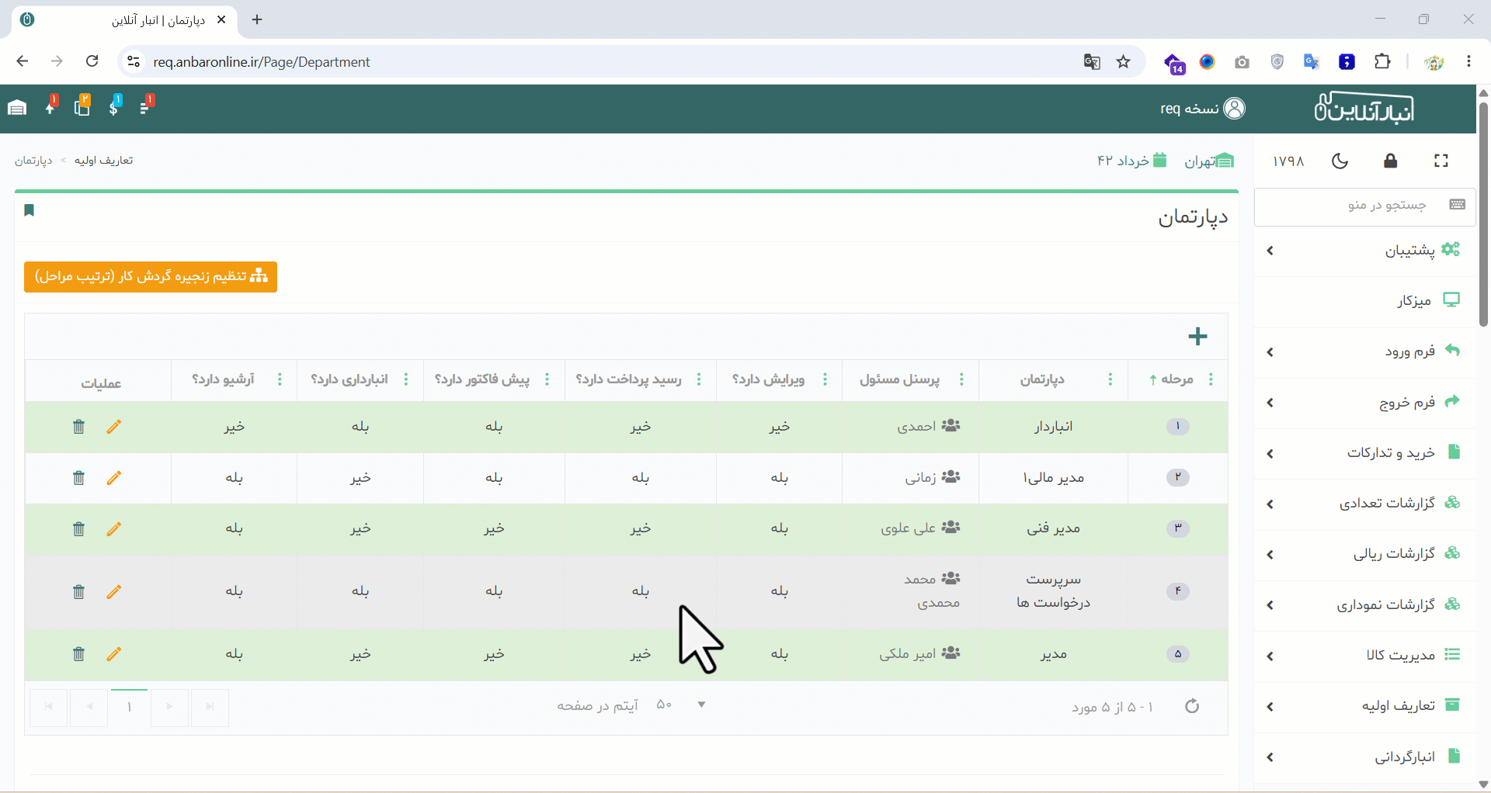Add a new department with the plus icon
Viewport: 1491px width, 793px height.
1197,336
